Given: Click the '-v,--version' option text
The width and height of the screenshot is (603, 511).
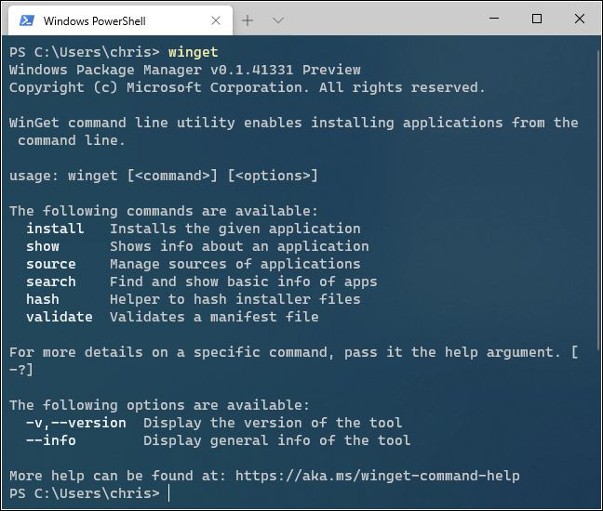Looking at the screenshot, I should pyautogui.click(x=76, y=423).
